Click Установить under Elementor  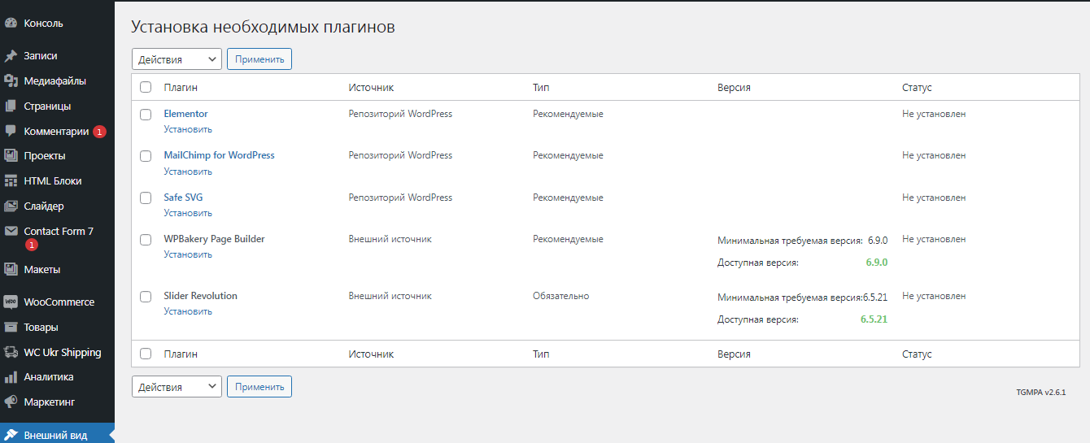click(x=188, y=129)
